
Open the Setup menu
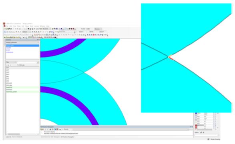[27, 26]
